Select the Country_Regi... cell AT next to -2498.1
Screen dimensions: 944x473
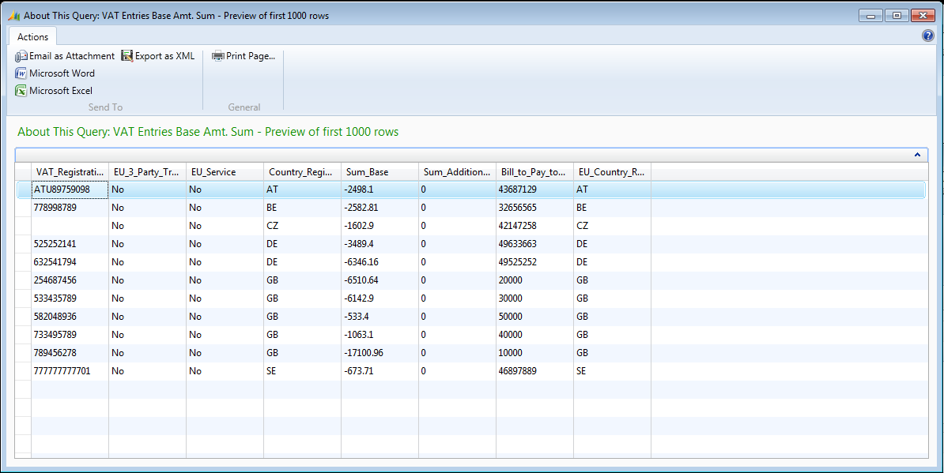coord(303,190)
